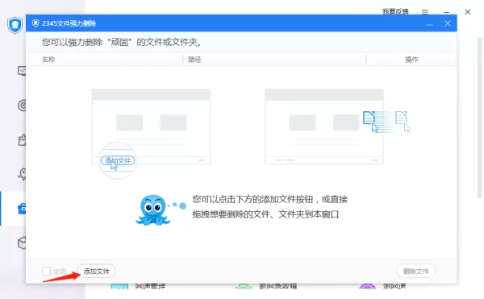Open the hamburger menu in main window
Viewport: 484px width, 299px height.
pyautogui.click(x=425, y=12)
